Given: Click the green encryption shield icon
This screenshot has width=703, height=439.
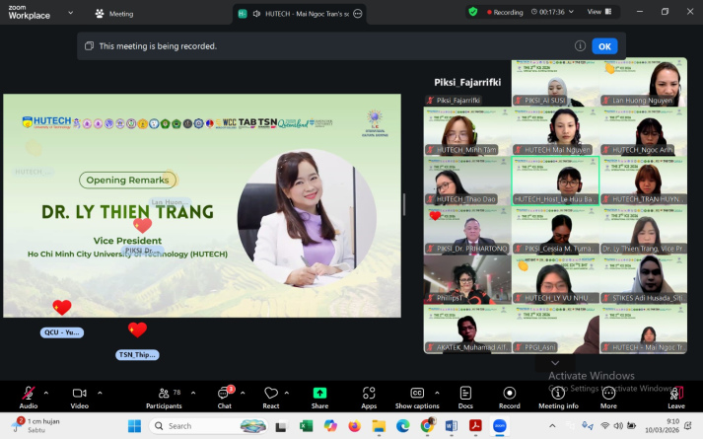Looking at the screenshot, I should 472,12.
